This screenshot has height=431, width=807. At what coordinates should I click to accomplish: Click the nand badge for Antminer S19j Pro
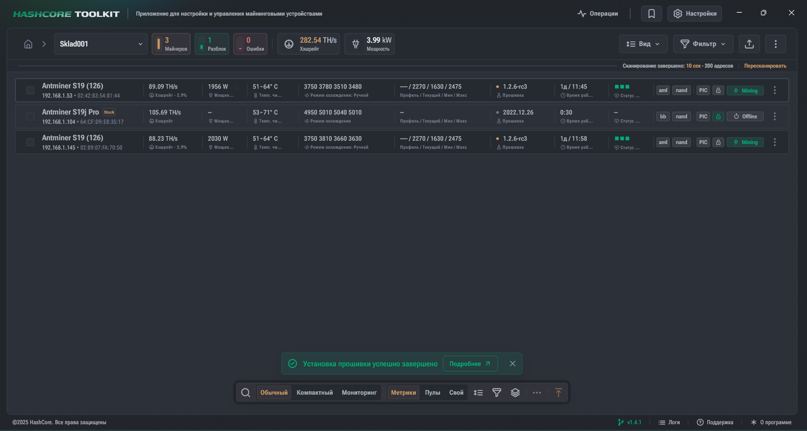[x=682, y=117]
